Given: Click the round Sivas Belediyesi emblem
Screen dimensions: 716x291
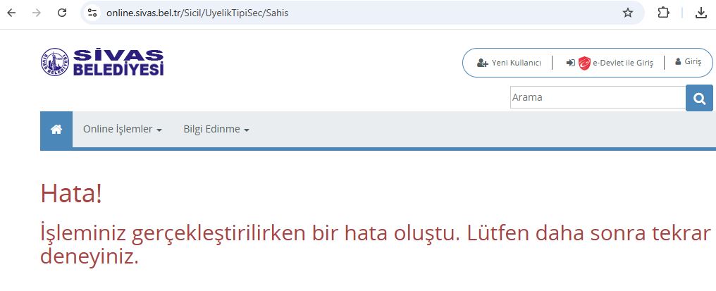Looking at the screenshot, I should [55, 63].
